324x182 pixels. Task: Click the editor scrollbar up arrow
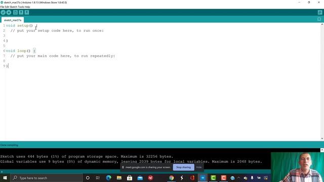322,25
